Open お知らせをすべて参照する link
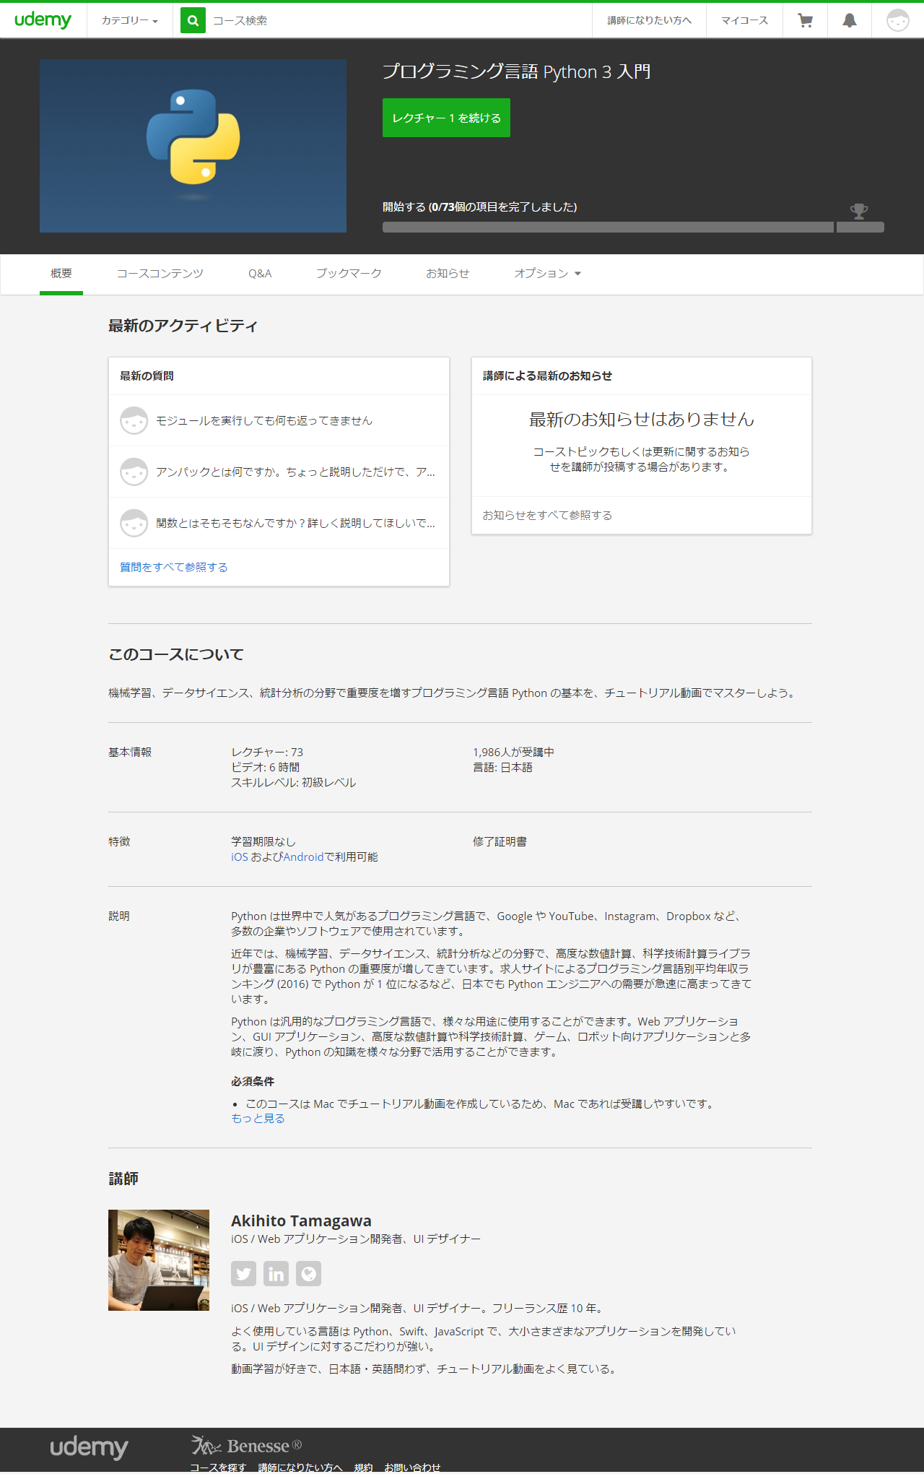The image size is (924, 1474). click(547, 515)
